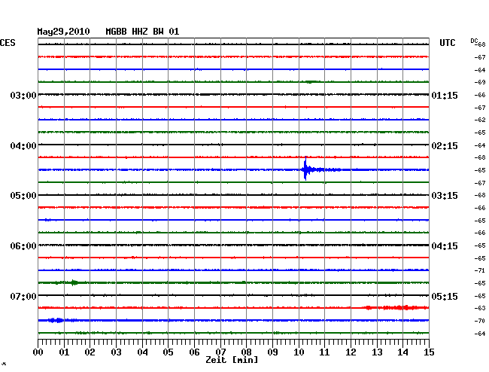Select the 05:00 local time label
The width and height of the screenshot is (489, 372).
[x=23, y=196]
